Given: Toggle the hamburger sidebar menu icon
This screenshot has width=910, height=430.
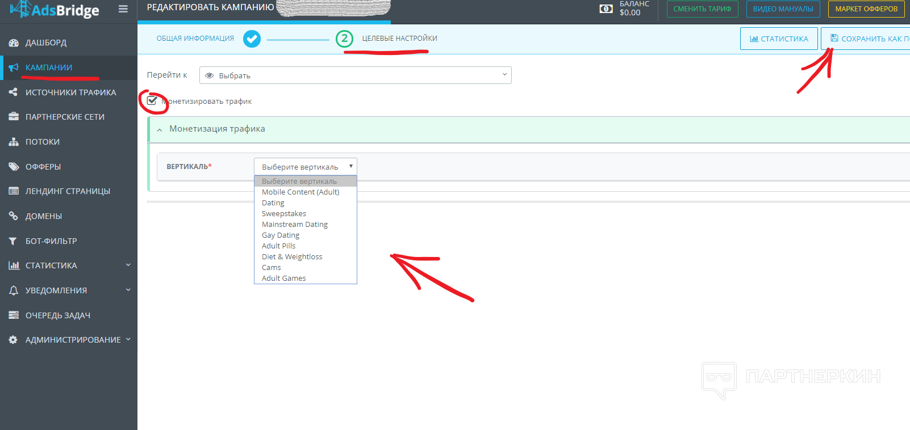Looking at the screenshot, I should [x=123, y=9].
